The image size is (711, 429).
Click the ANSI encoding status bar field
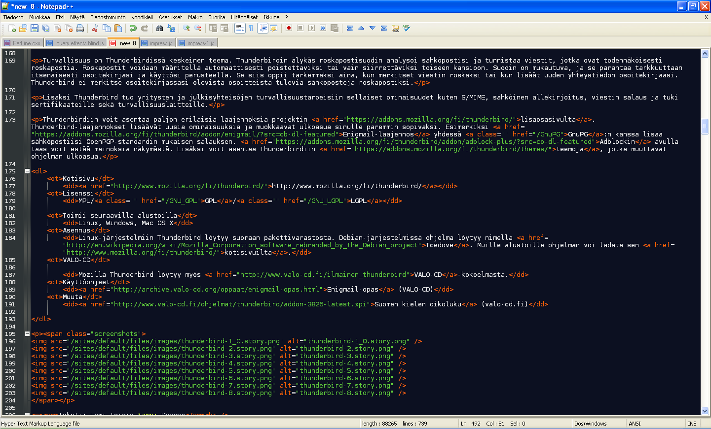coord(635,424)
